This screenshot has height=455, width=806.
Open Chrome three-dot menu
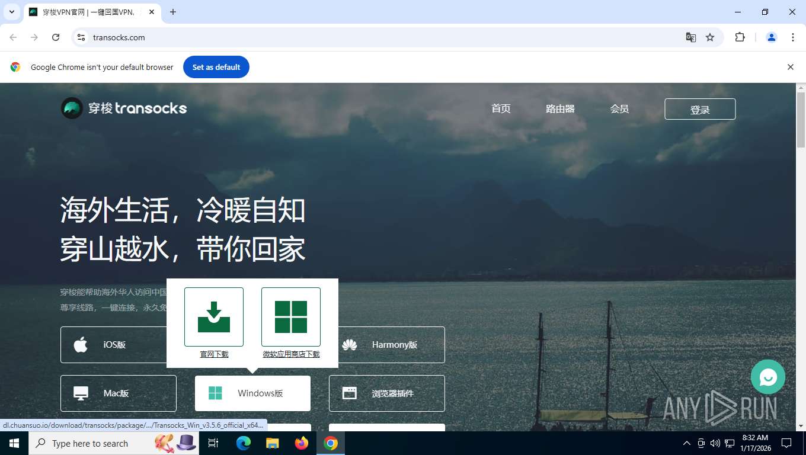(x=793, y=37)
